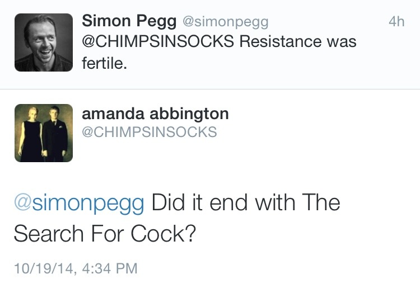Open amanda abbington's profile picture
The height and width of the screenshot is (293, 420).
click(43, 133)
